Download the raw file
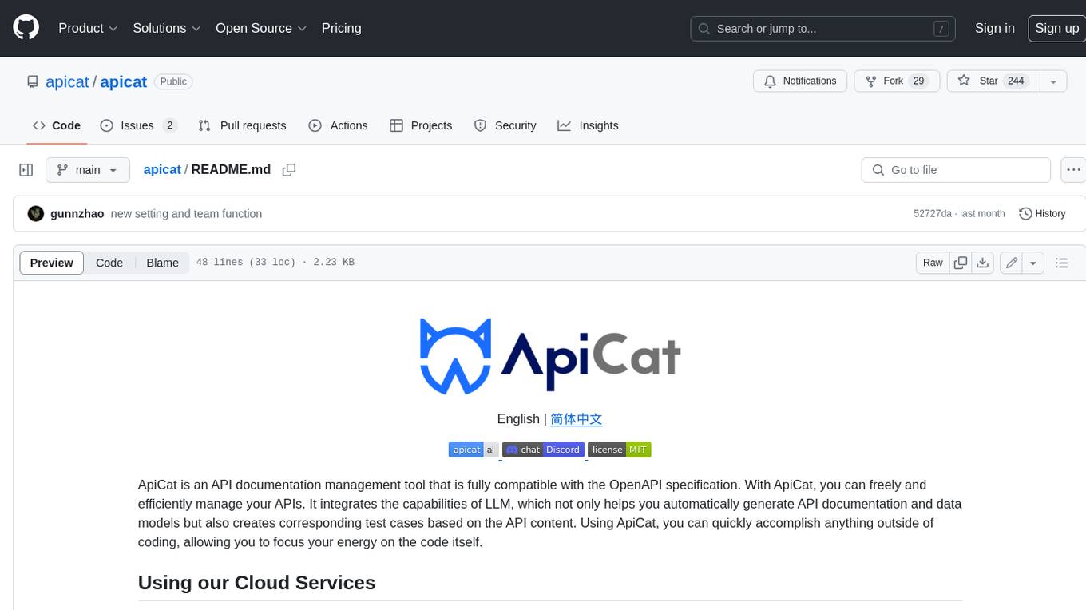1086x610 pixels. coord(983,263)
